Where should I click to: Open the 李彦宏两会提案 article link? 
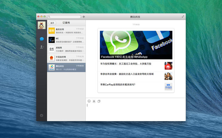click(127, 74)
